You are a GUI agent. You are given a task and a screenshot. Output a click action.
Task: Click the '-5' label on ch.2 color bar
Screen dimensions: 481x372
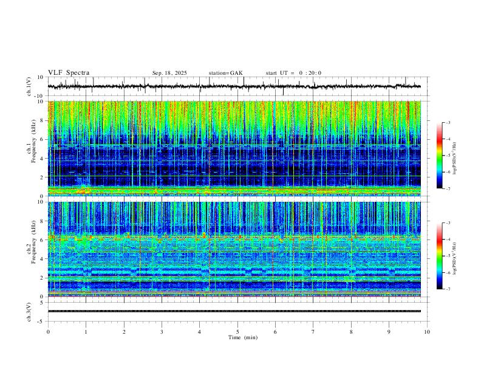pyautogui.click(x=448, y=256)
